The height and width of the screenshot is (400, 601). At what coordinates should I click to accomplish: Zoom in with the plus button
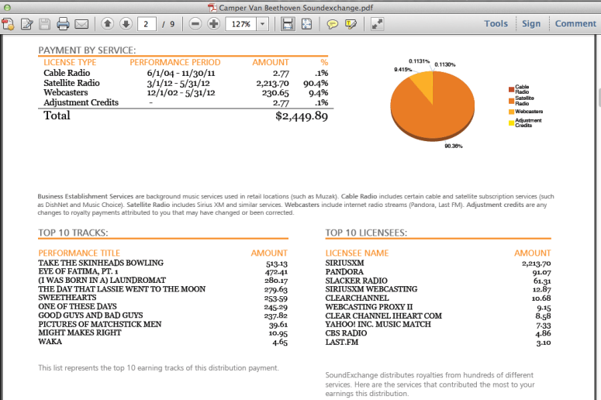pos(213,24)
